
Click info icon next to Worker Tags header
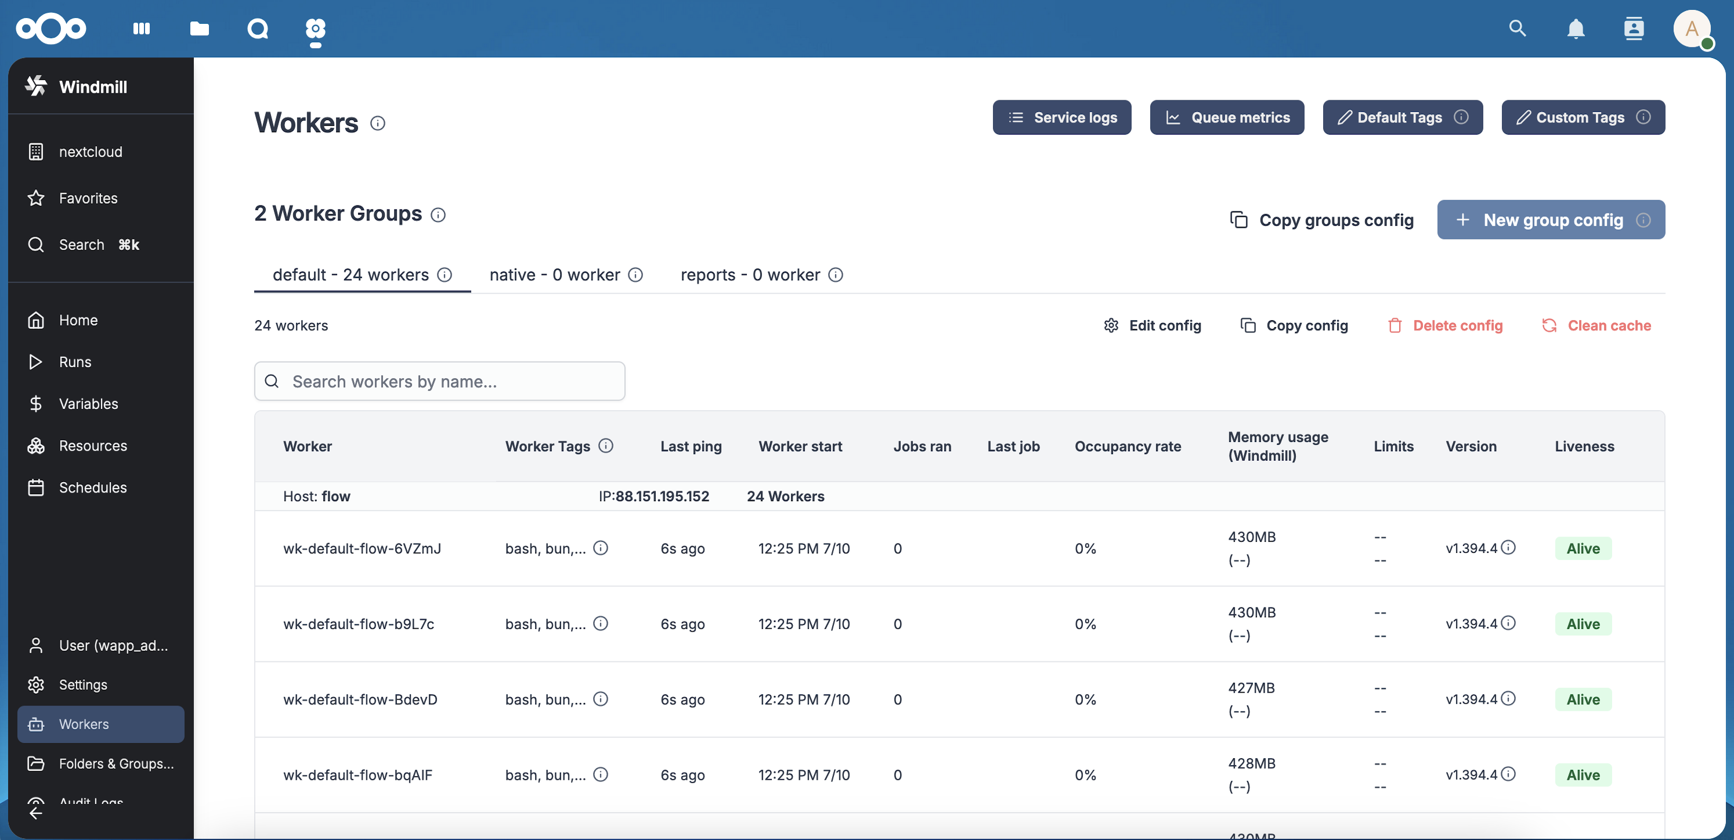[606, 446]
